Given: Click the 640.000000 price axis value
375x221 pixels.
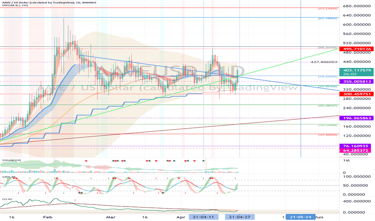Looking at the screenshot, I should (356, 15).
